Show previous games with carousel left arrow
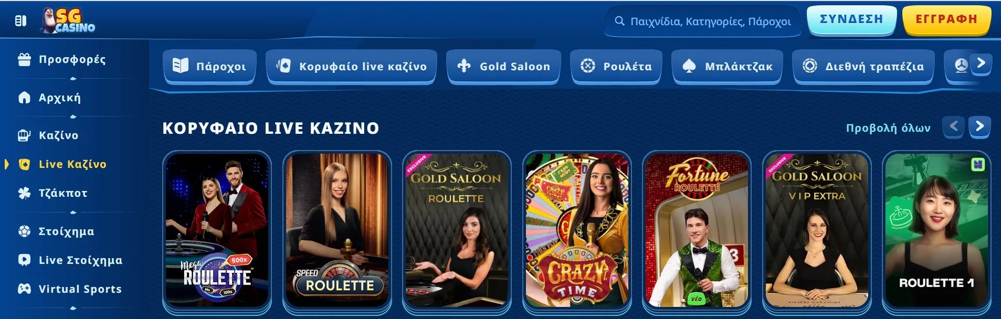This screenshot has height=319, width=1001. point(953,126)
